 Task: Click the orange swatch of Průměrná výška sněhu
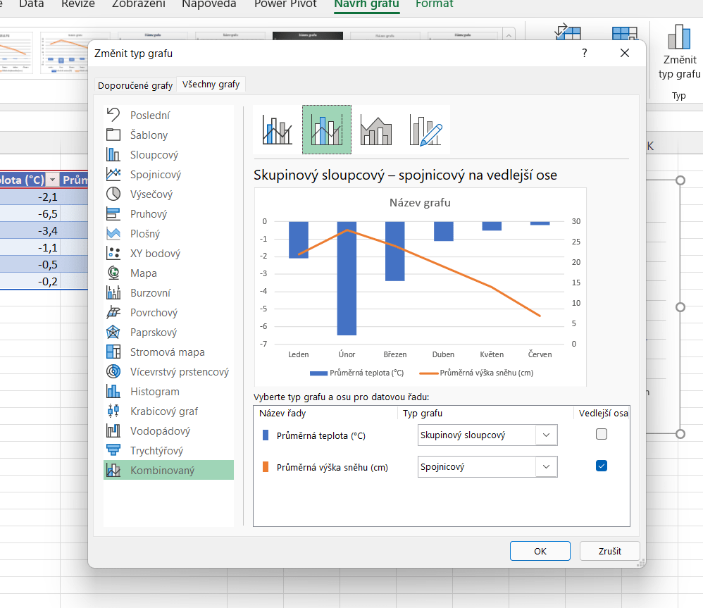click(x=266, y=466)
